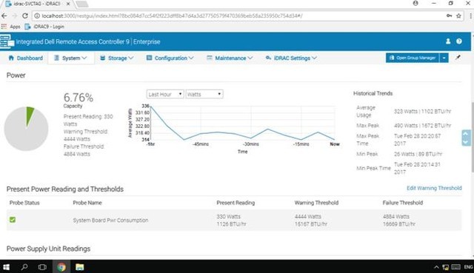
Task: Click the 4884 Watts failure threshold cell
Action: (x=399, y=220)
